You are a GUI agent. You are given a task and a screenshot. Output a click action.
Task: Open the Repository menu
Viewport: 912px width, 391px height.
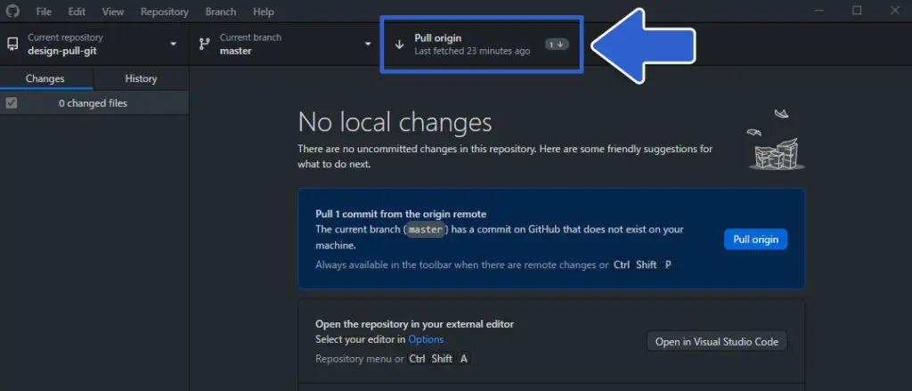point(164,12)
